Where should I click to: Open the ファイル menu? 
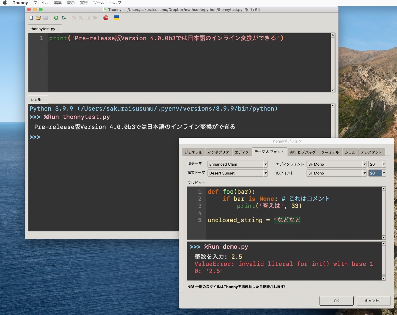41,3
